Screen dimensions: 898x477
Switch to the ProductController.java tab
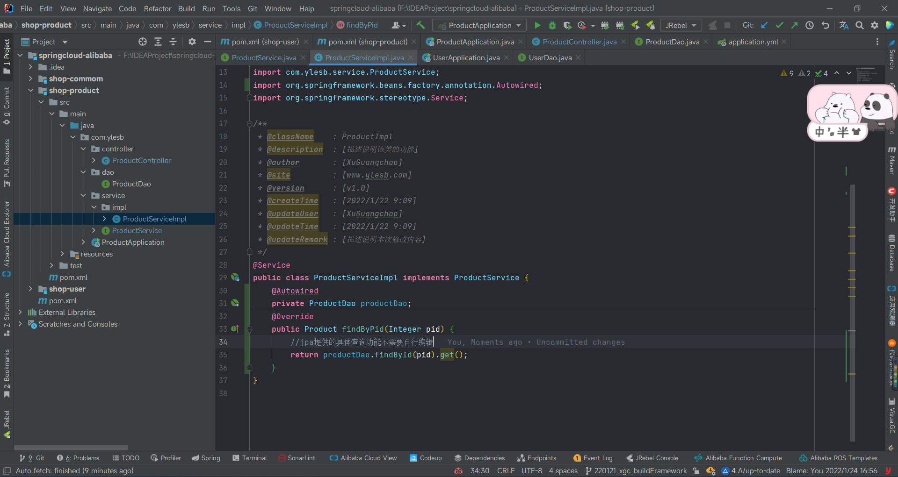click(579, 42)
